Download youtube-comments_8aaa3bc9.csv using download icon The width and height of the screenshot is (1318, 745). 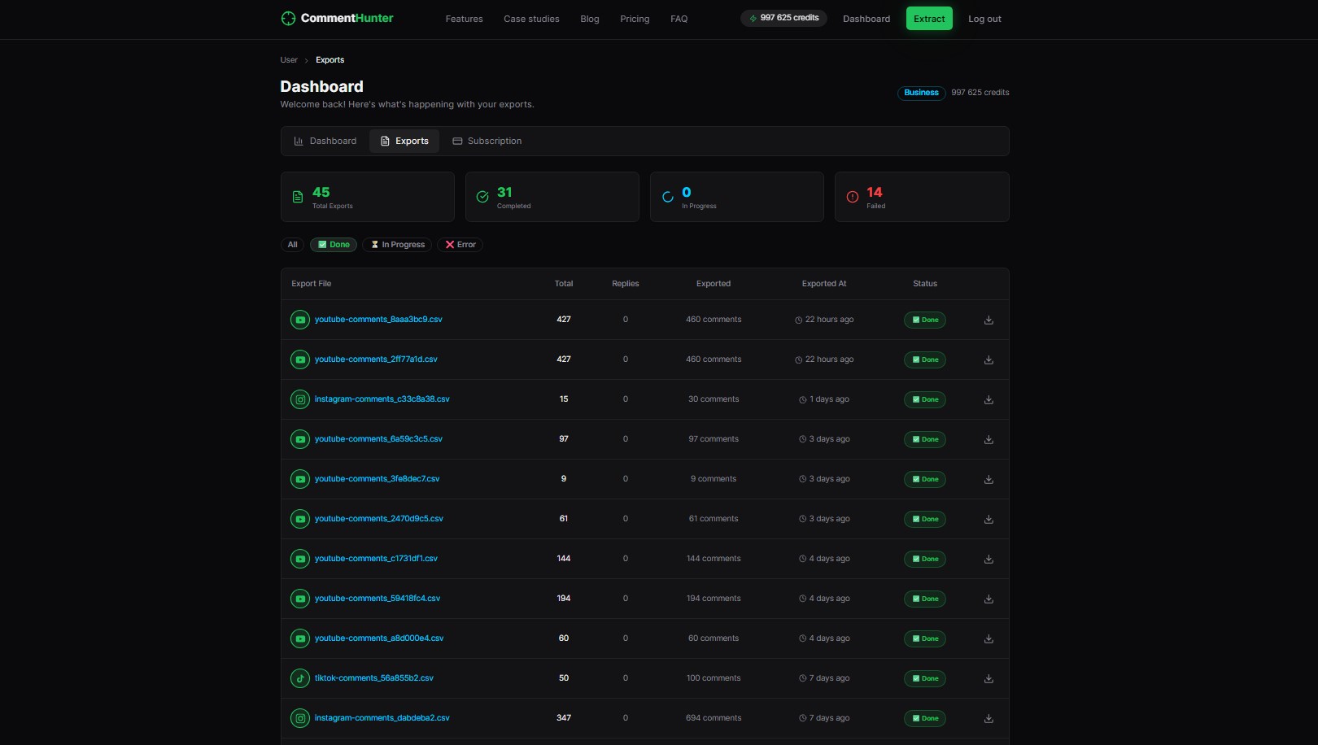pos(988,320)
